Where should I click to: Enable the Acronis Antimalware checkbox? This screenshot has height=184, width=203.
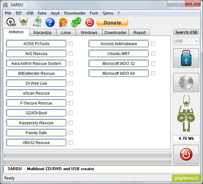pos(153,44)
